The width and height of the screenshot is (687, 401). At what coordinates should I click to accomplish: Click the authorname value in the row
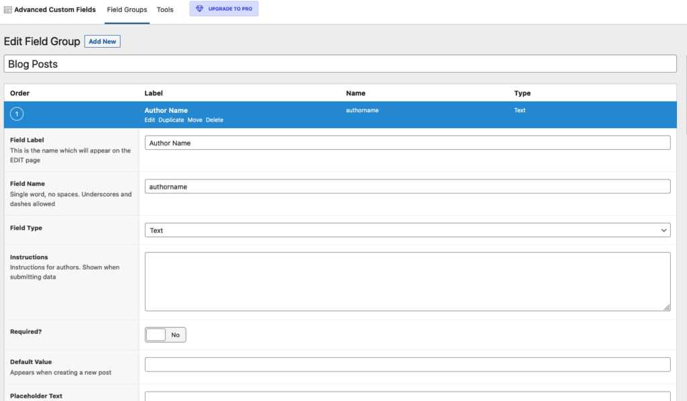[x=362, y=110]
